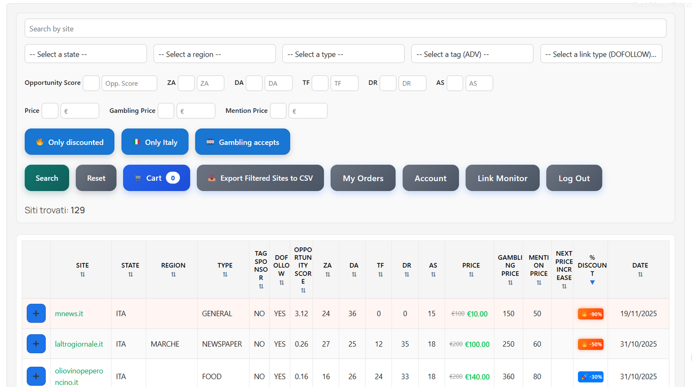
Task: Expand Select a region dropdown
Action: [x=215, y=54]
